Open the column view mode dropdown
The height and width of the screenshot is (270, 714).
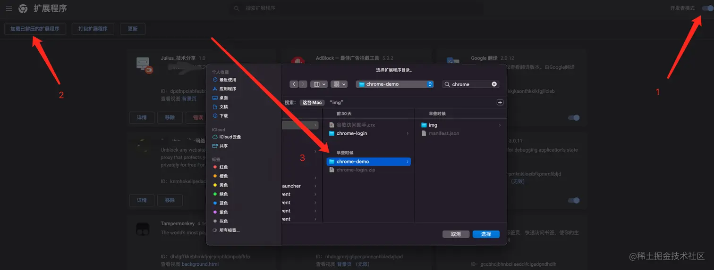tap(319, 84)
